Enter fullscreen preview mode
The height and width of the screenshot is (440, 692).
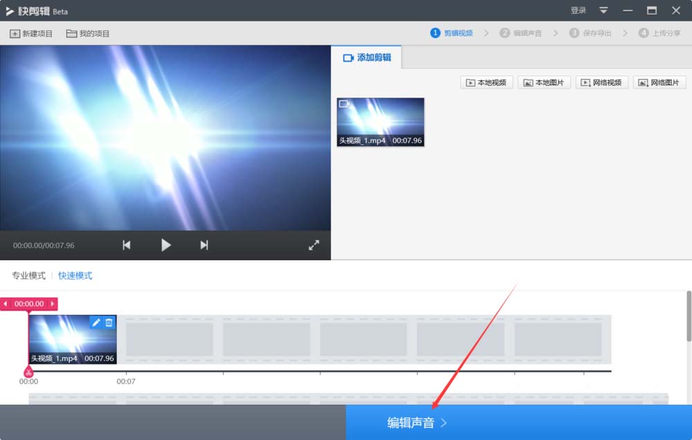[x=313, y=244]
